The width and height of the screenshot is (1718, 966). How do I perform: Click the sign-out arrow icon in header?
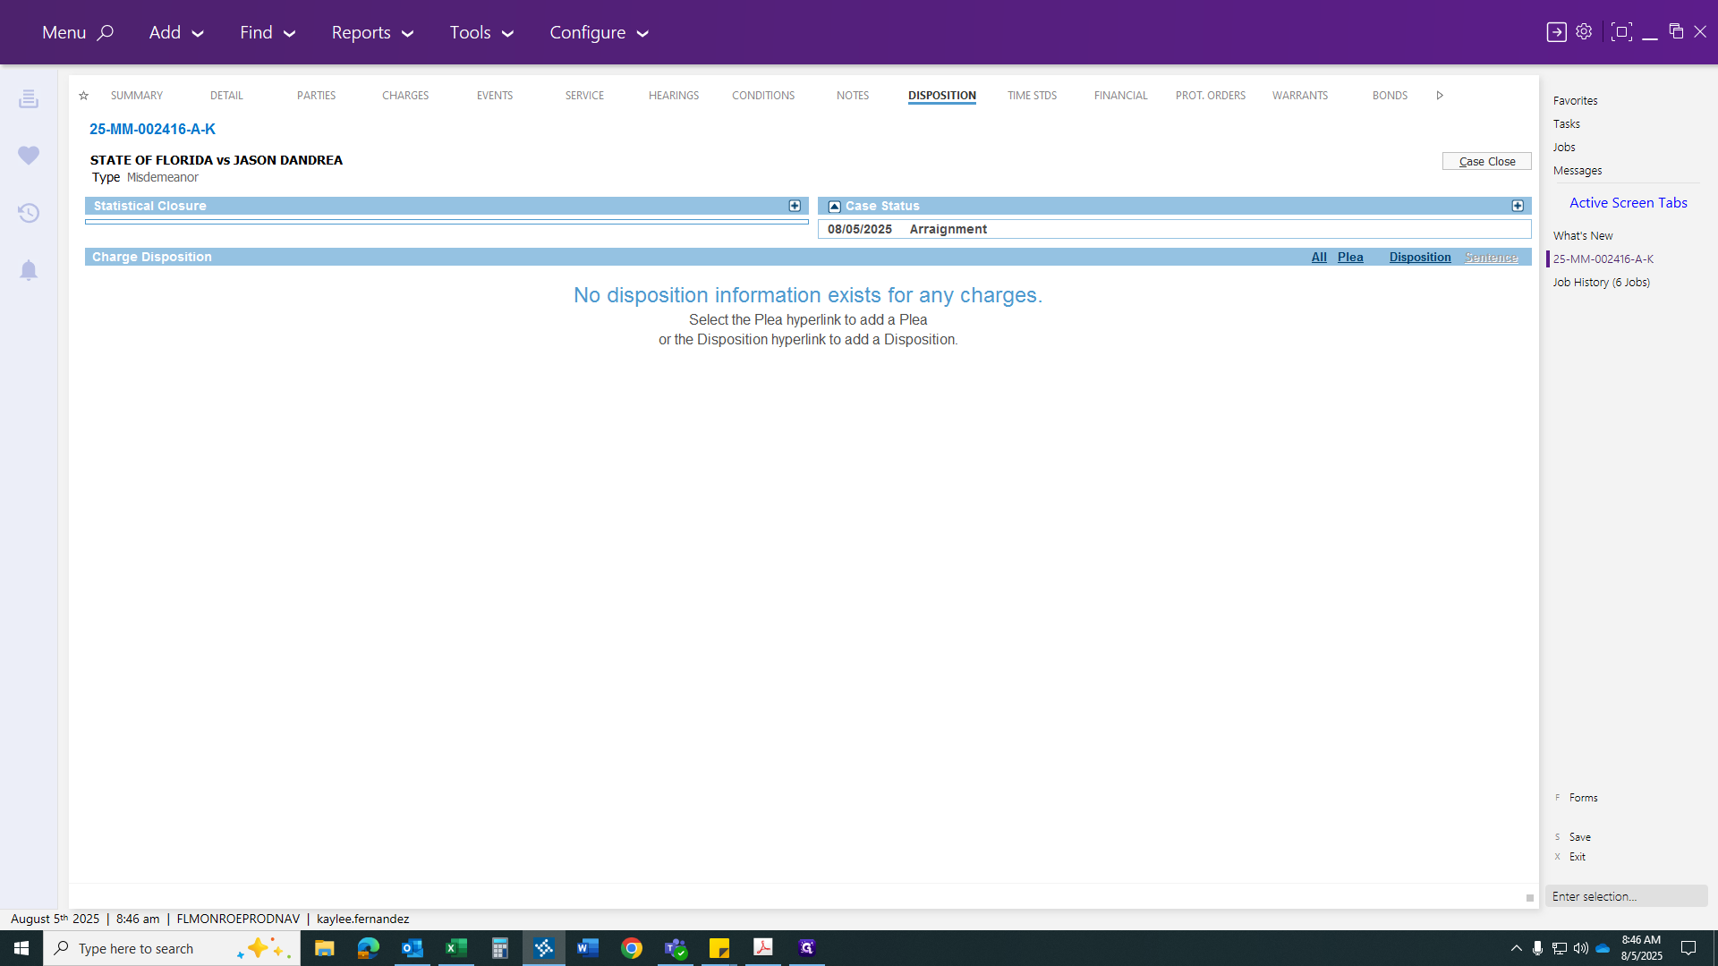1556,32
